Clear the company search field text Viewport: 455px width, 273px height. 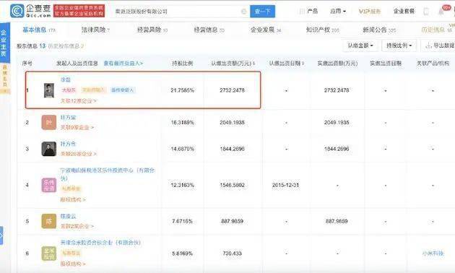click(244, 12)
